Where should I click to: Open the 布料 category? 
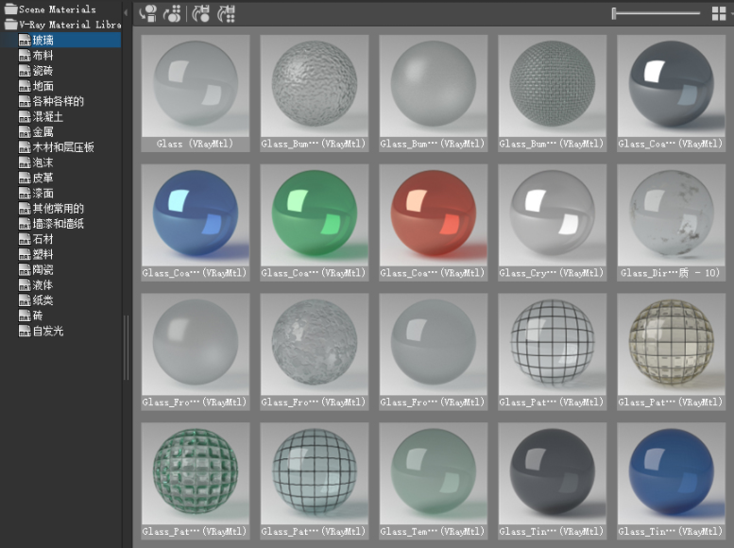pyautogui.click(x=36, y=55)
